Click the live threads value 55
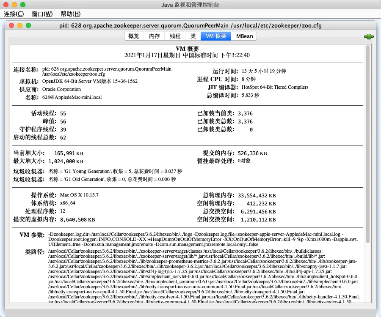381x317 pixels. pyautogui.click(x=63, y=114)
